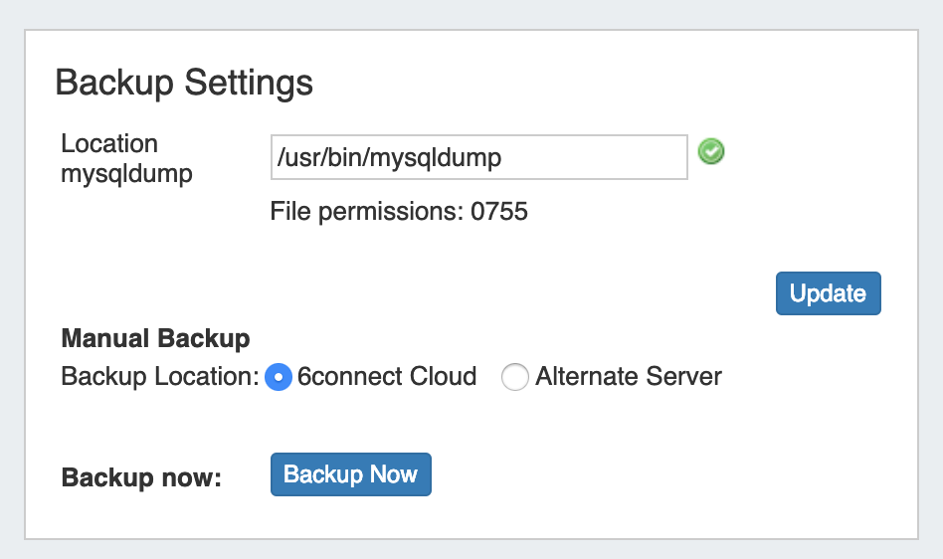Click the "Backup now:" label
943x559 pixels.
click(140, 477)
